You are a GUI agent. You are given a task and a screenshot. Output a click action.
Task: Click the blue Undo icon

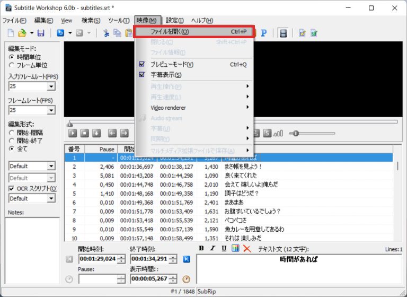pos(60,33)
